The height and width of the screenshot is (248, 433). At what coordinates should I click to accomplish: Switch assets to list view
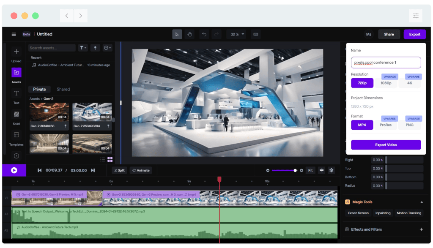point(102,159)
